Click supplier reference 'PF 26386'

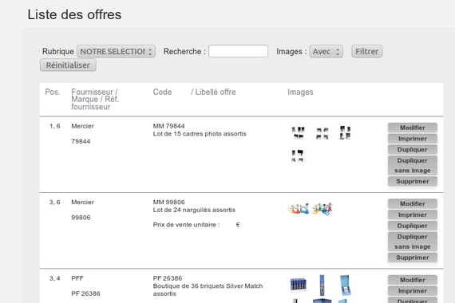pos(85,293)
